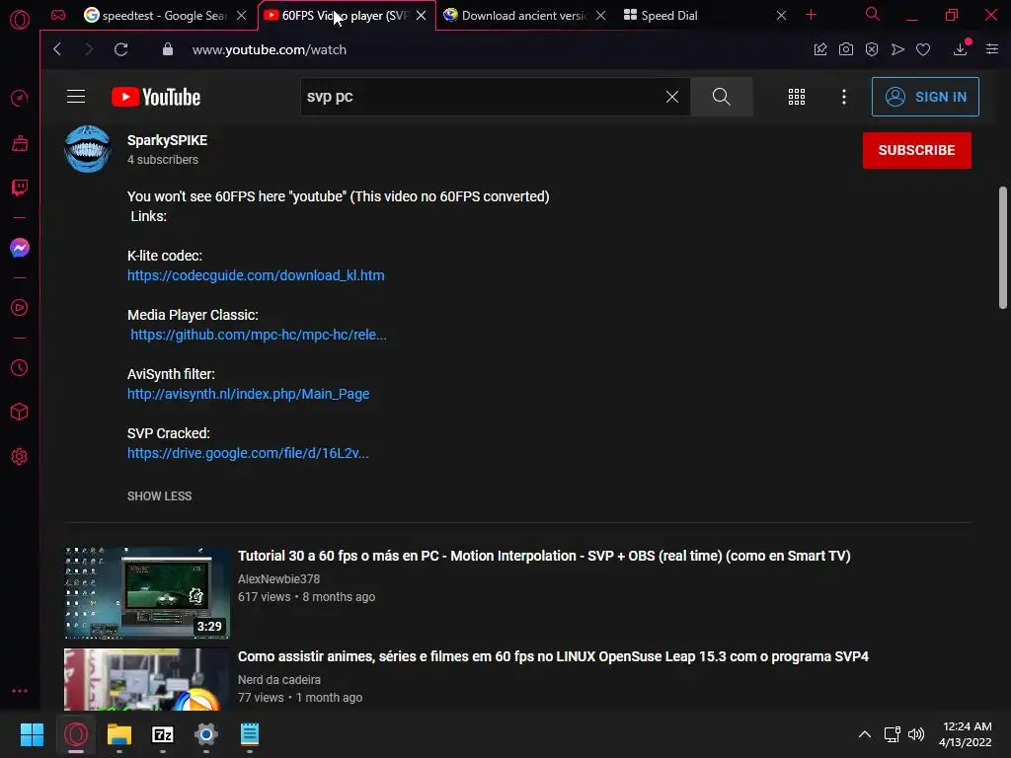Open the github mpc-hc releases link

coord(259,335)
